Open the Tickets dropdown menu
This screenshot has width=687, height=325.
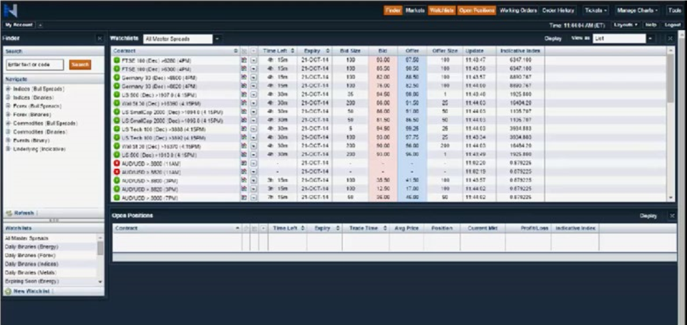point(596,10)
